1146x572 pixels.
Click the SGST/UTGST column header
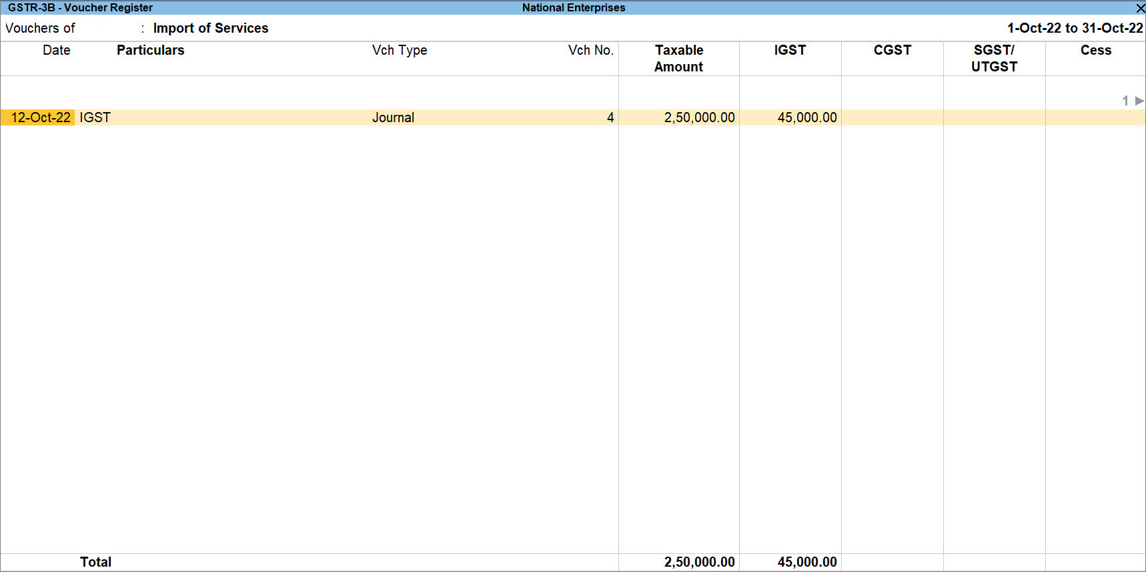994,58
